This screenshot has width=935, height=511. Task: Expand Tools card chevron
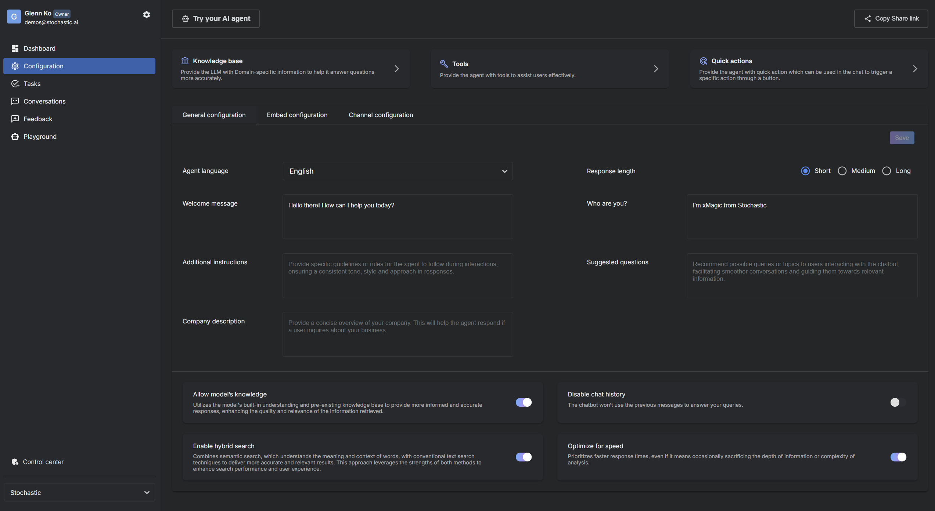656,69
